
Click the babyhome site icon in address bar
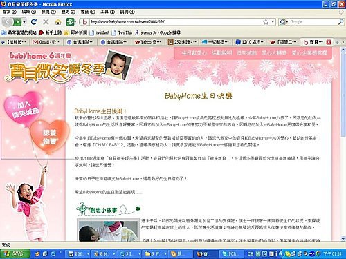pos(84,22)
